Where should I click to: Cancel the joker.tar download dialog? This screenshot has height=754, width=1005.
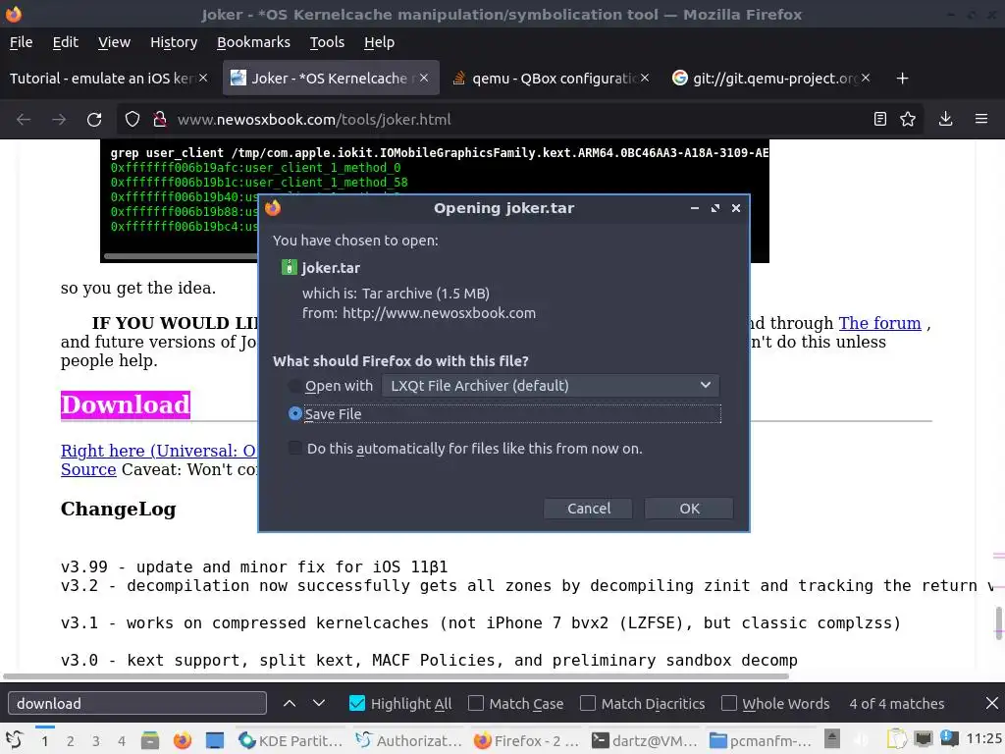(x=589, y=509)
